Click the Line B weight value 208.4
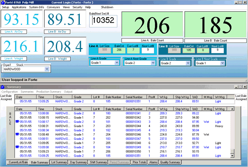 click(x=65, y=46)
